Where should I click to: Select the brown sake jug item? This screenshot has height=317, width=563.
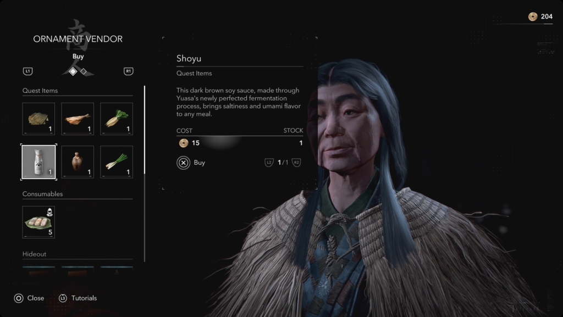click(78, 162)
